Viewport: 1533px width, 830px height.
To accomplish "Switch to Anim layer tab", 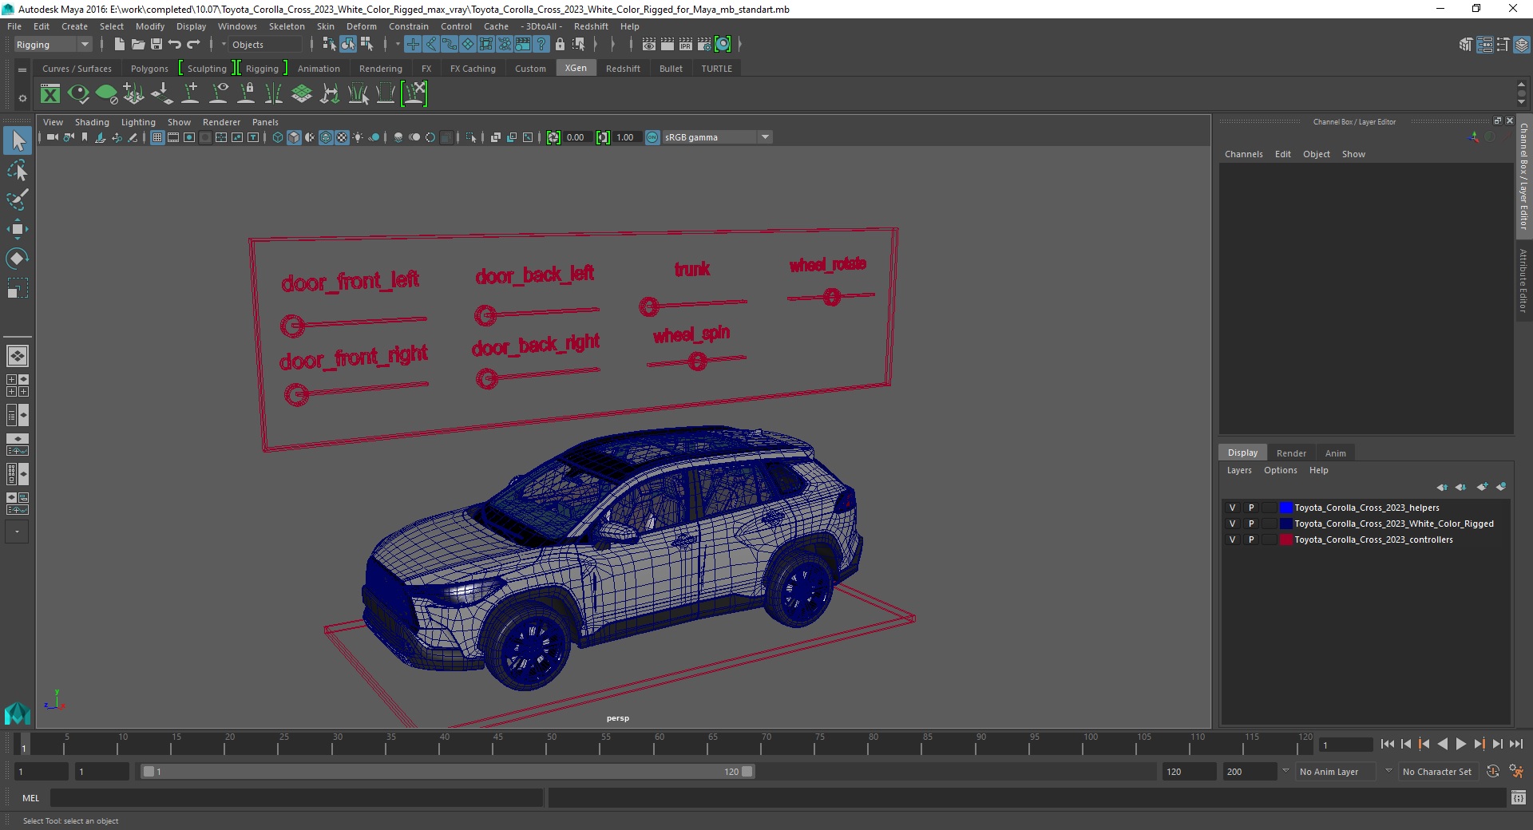I will (1335, 453).
